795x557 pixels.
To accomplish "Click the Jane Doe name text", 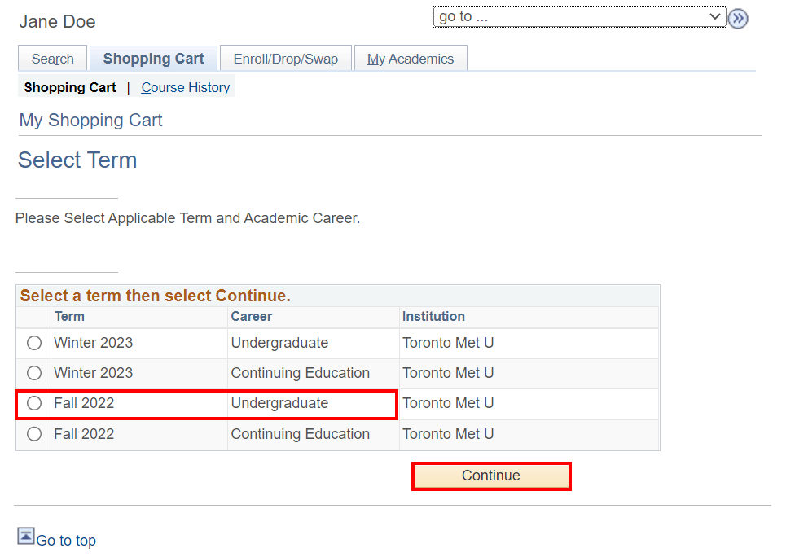I will (57, 21).
